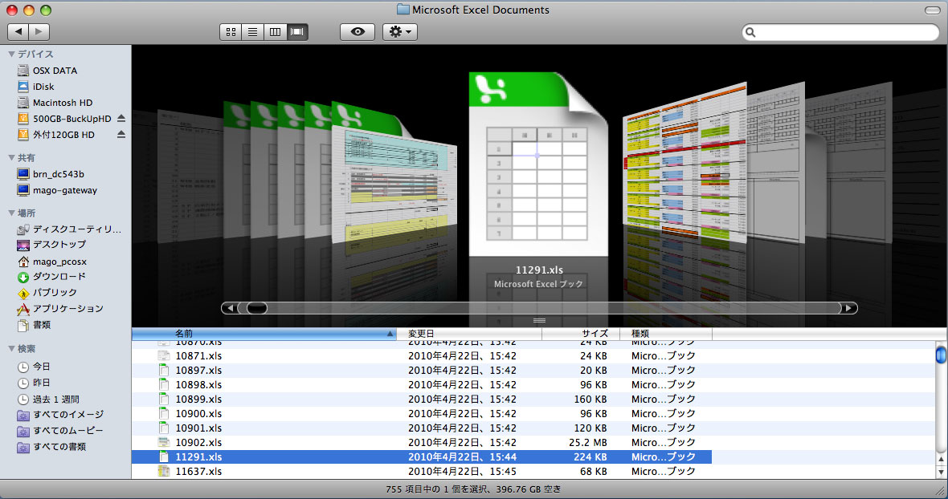The height and width of the screenshot is (499, 948).
Task: Go back with the left arrow button
Action: pos(18,31)
